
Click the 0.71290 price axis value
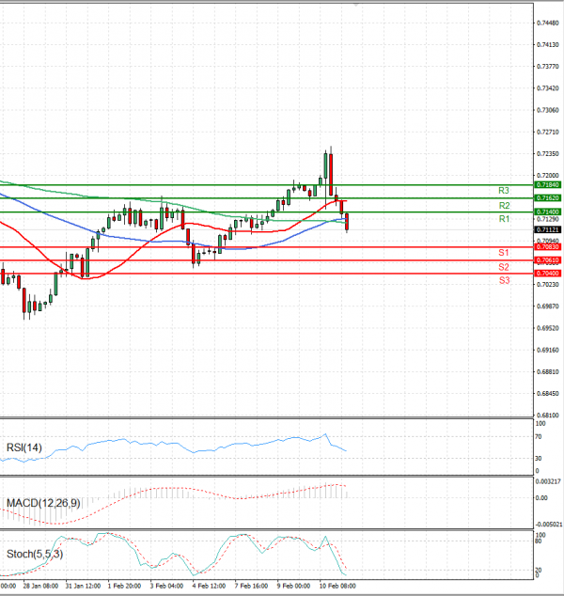click(x=548, y=219)
